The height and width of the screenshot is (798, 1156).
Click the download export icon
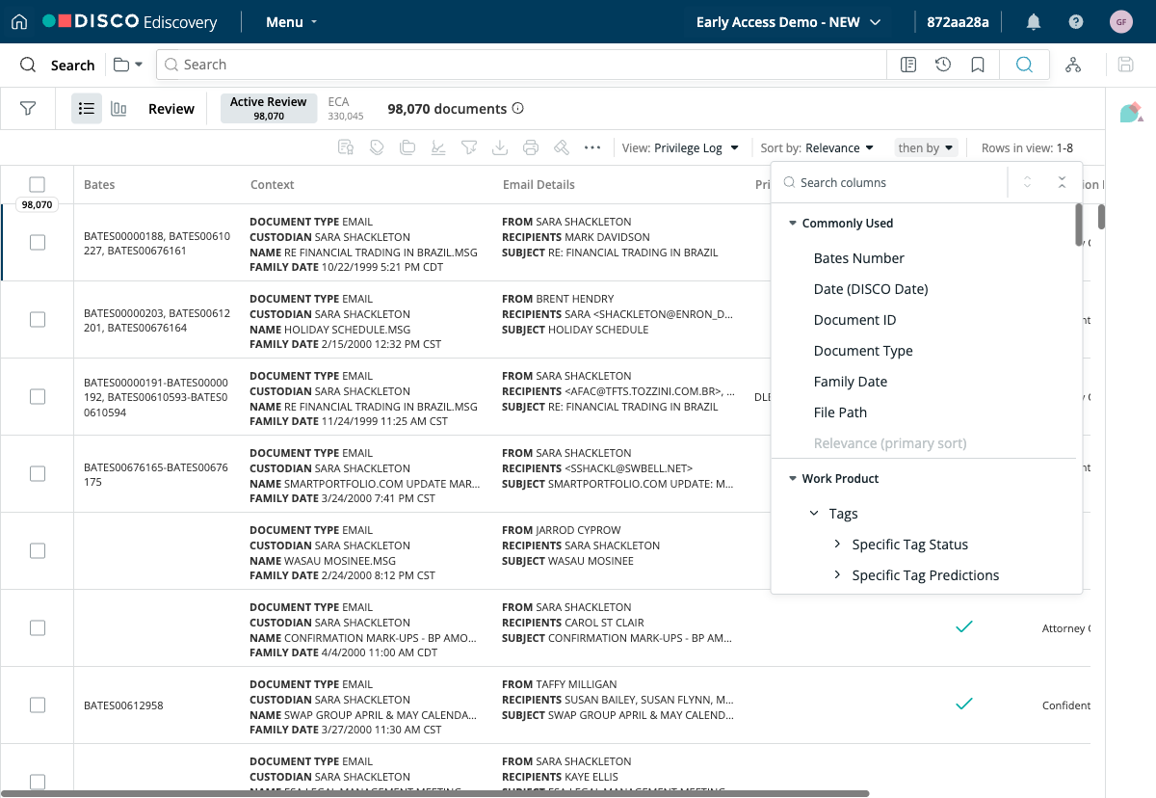click(x=500, y=147)
